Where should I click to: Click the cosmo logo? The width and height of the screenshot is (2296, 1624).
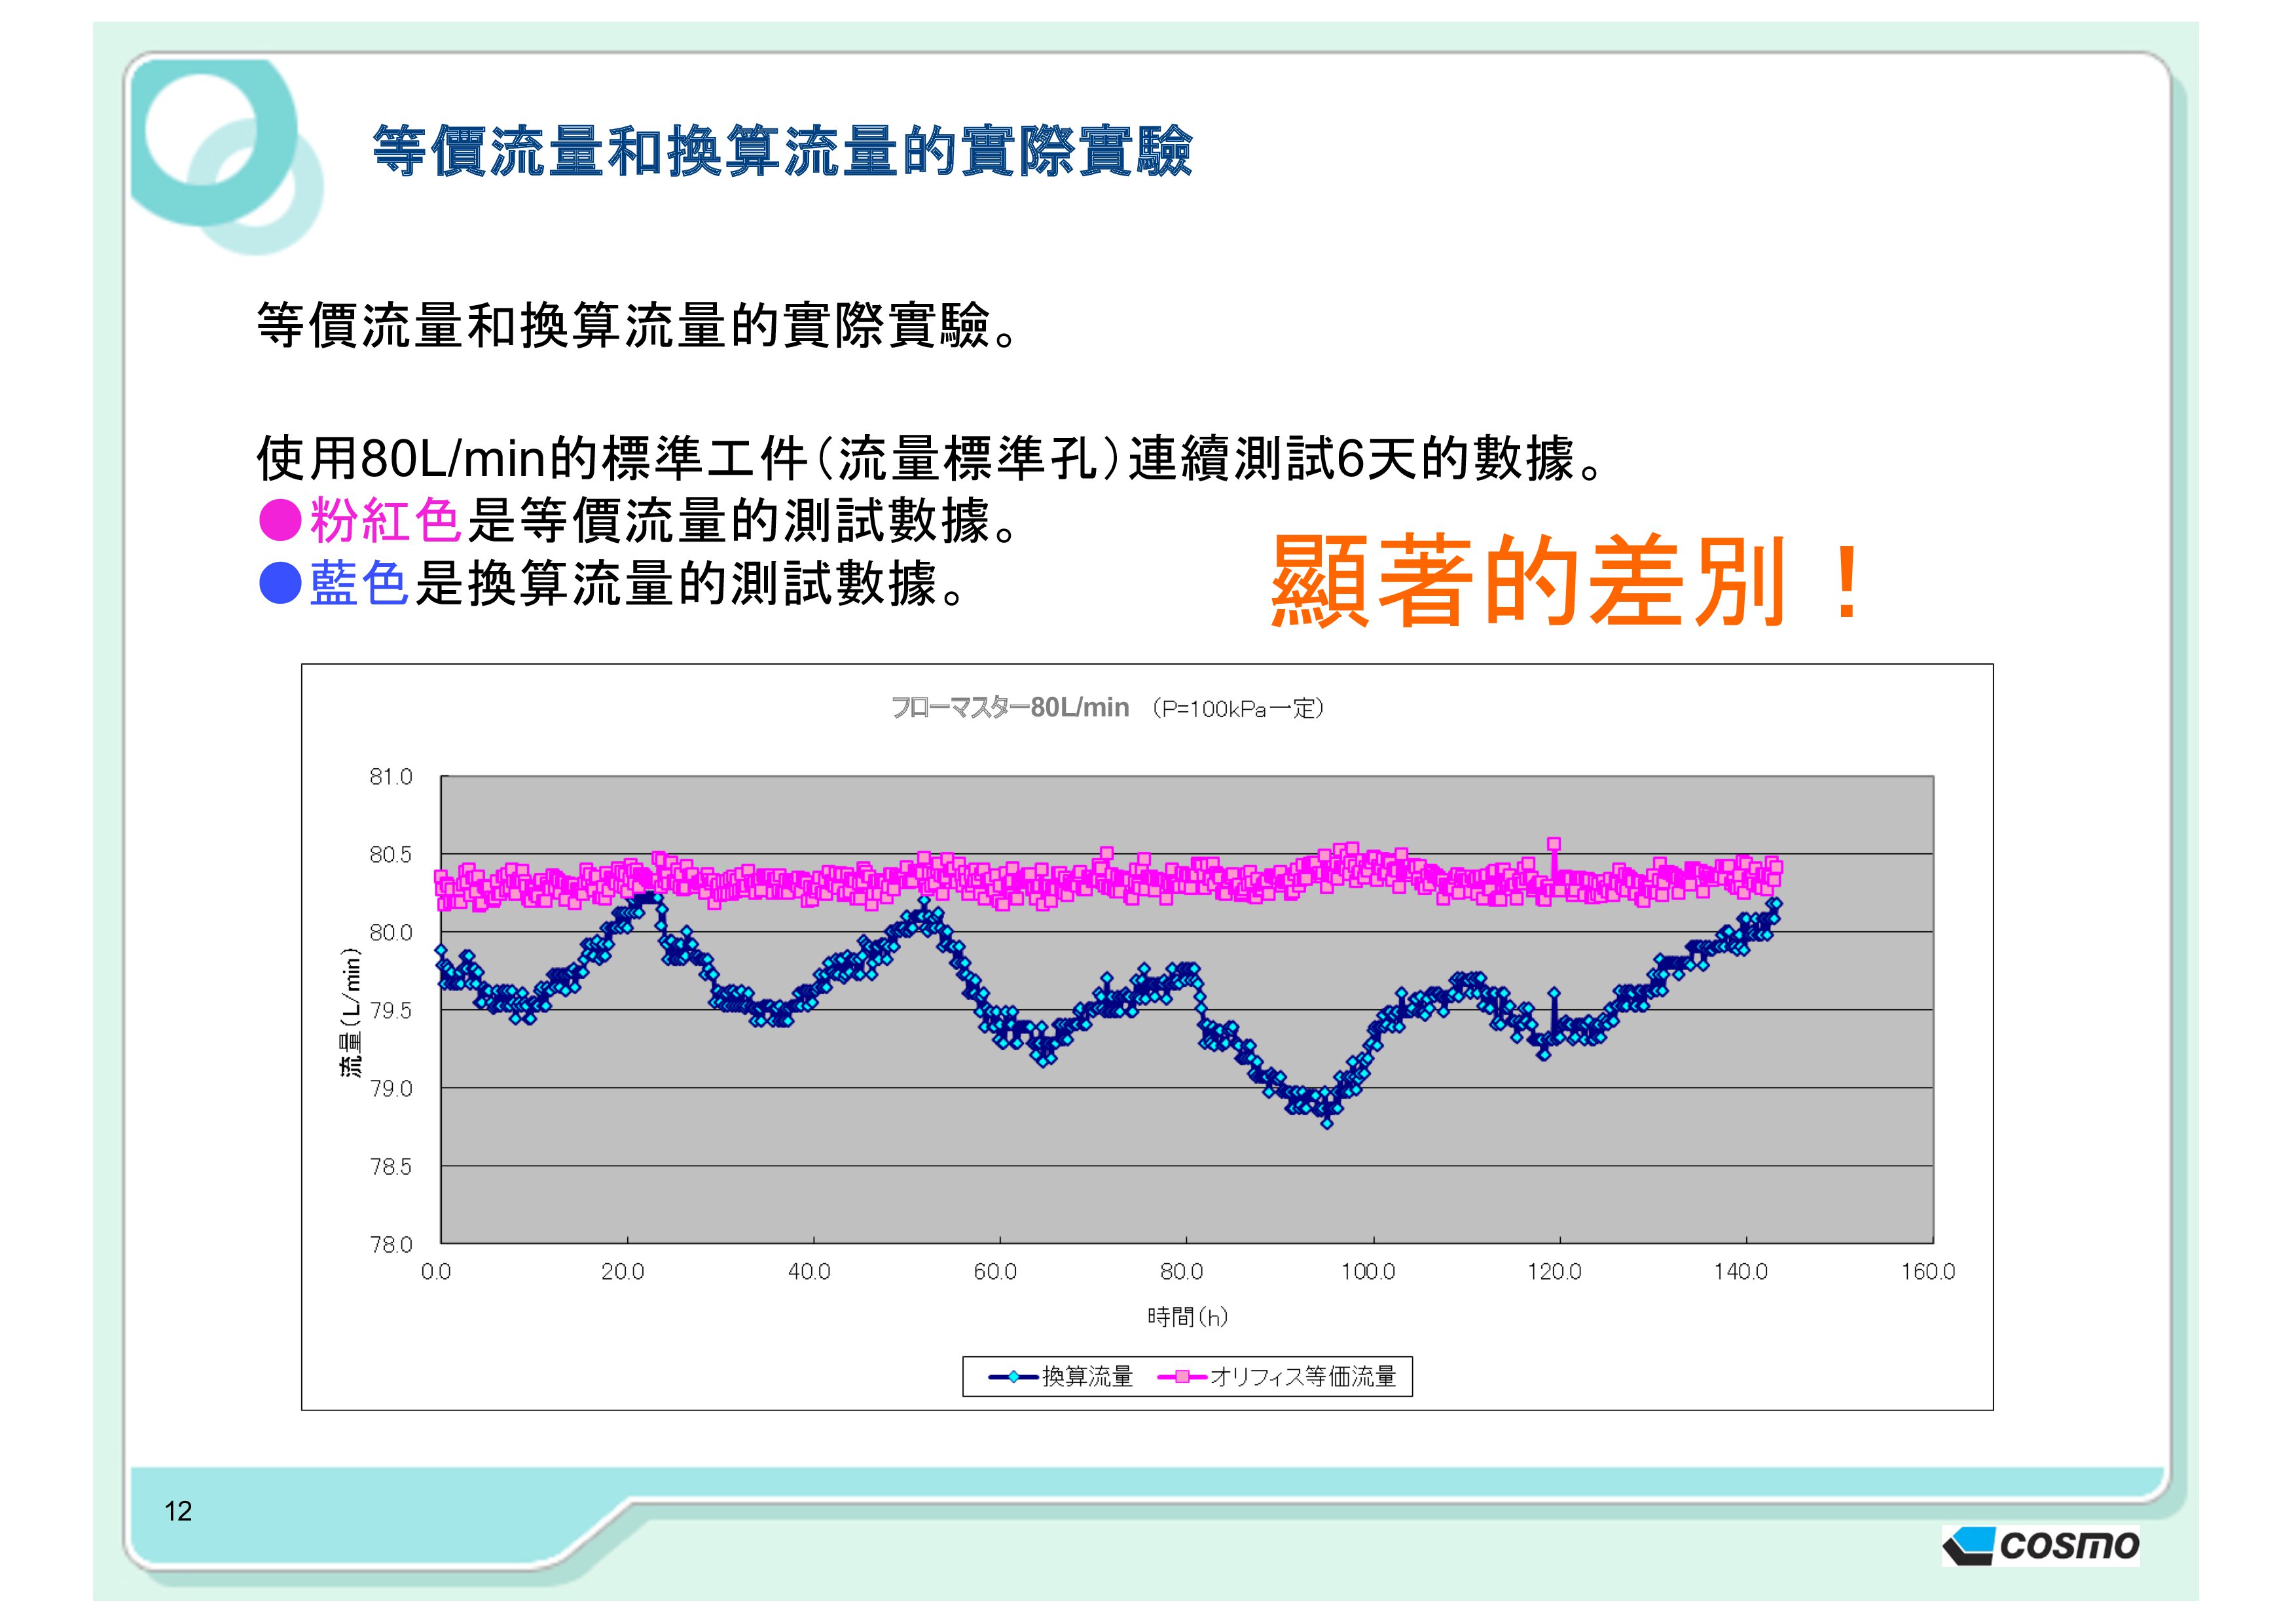pyautogui.click(x=2040, y=1545)
